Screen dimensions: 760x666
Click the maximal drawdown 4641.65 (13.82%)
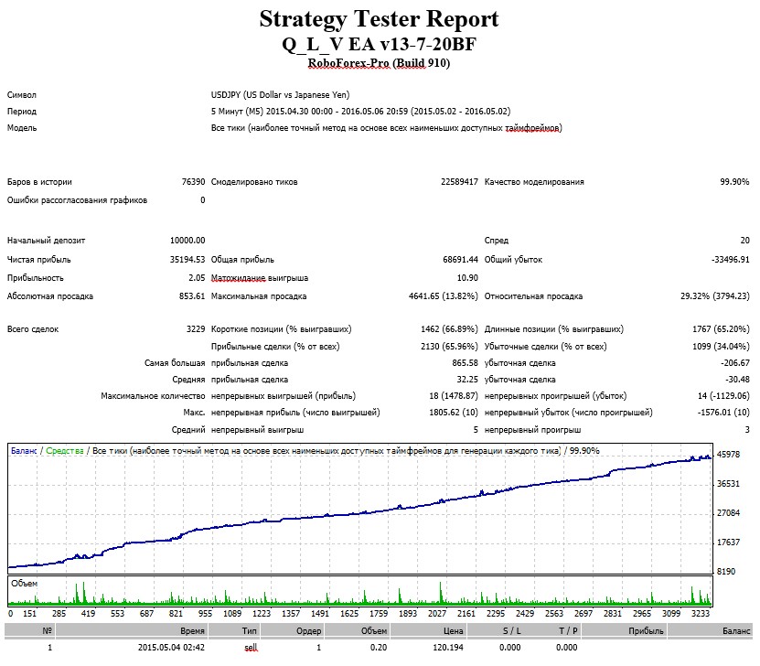[443, 296]
